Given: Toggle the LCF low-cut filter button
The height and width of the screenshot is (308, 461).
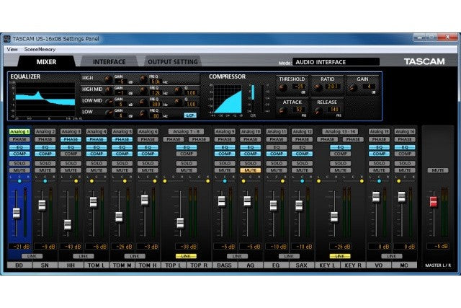Looking at the screenshot, I should coord(190,115).
